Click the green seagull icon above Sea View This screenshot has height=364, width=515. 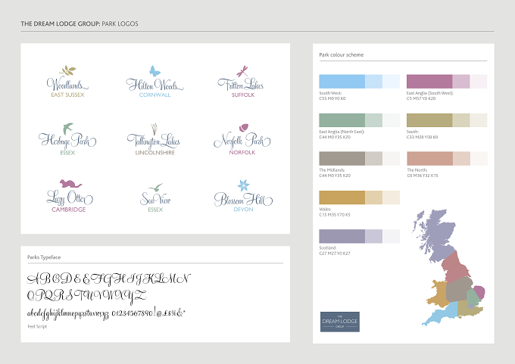click(155, 188)
